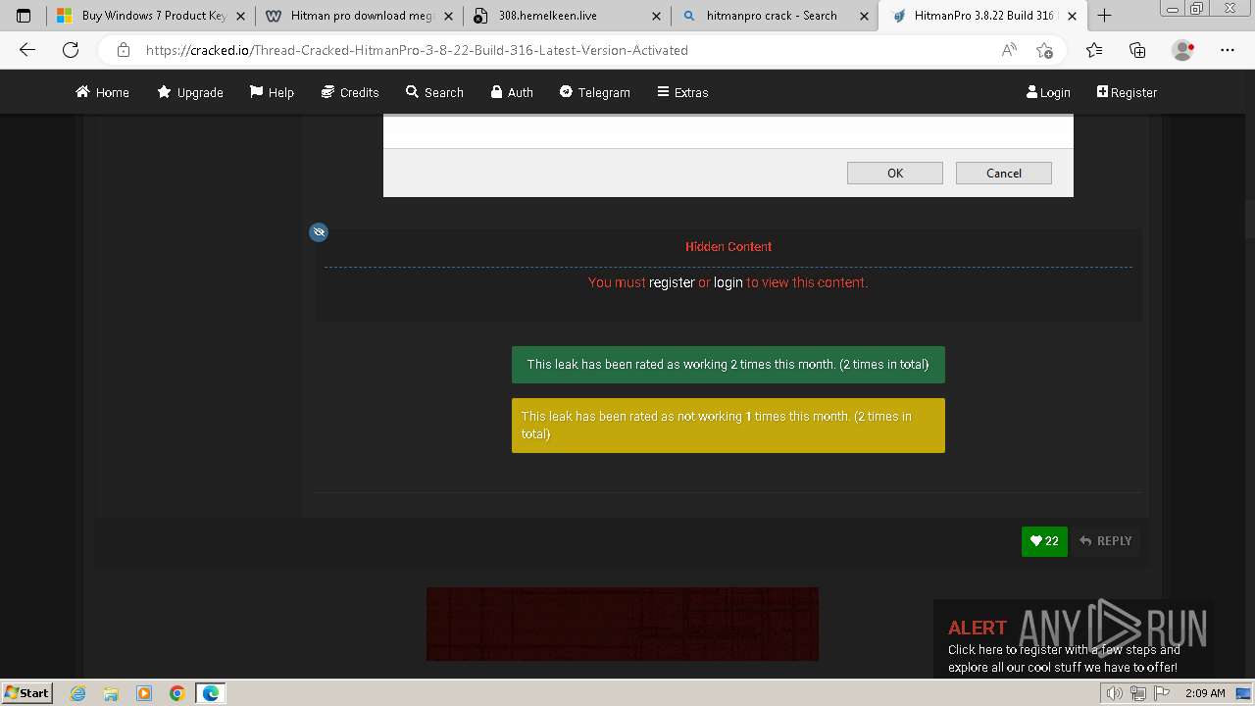Screen dimensions: 1255x706
Task: Click the browser back arrow
Action: click(x=27, y=50)
